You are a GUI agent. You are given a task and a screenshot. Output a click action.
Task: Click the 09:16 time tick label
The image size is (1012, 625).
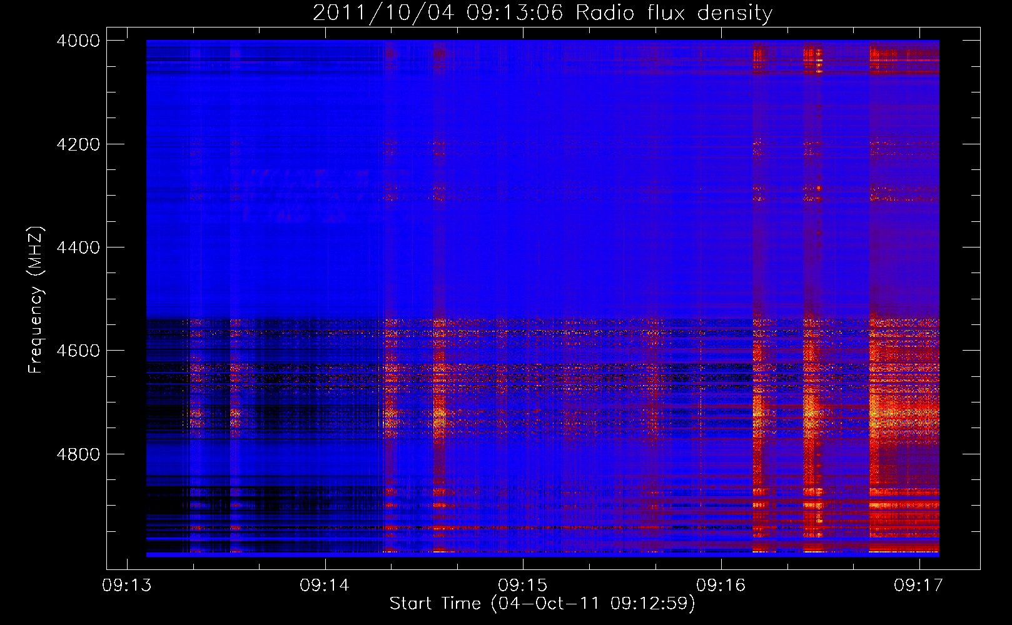721,585
